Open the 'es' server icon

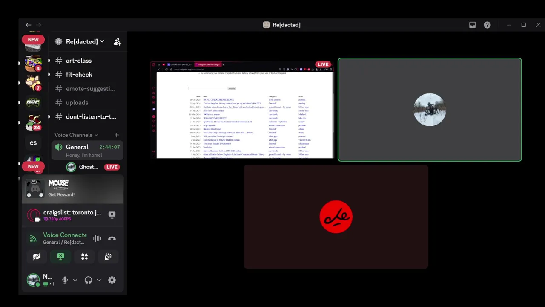[x=33, y=142]
